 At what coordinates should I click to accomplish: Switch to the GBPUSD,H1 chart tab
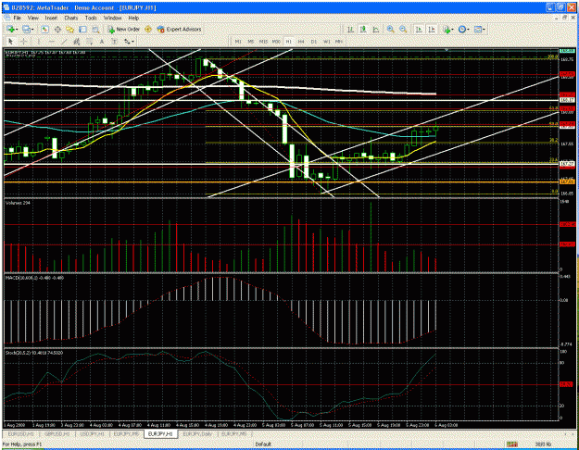(57, 433)
